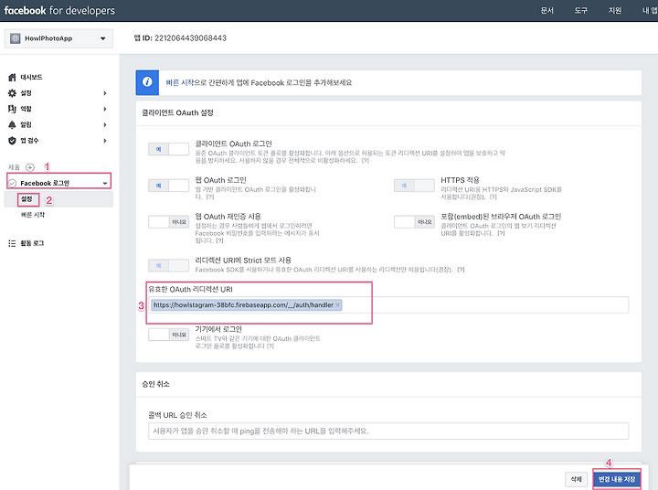Toggle the 클라이언트 OAuth 로그인 switch
Screen dimensions: 658x490
169,149
